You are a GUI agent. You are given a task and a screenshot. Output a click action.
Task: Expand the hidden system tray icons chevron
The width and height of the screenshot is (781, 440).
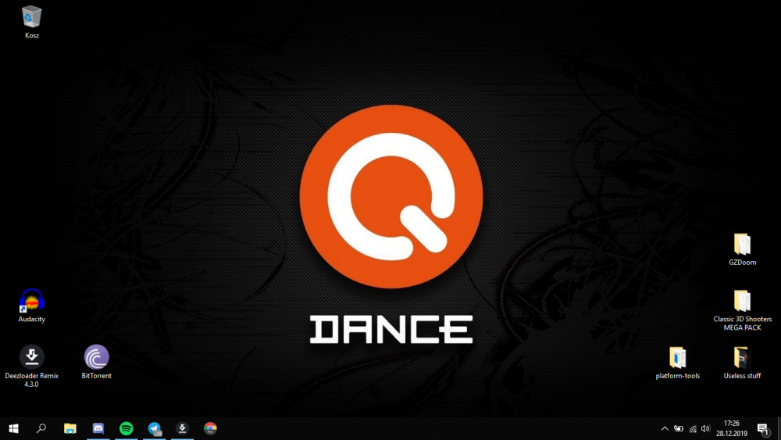point(665,428)
